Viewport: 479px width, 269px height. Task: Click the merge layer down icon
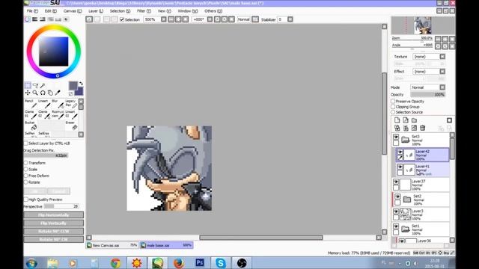[x=406, y=128]
